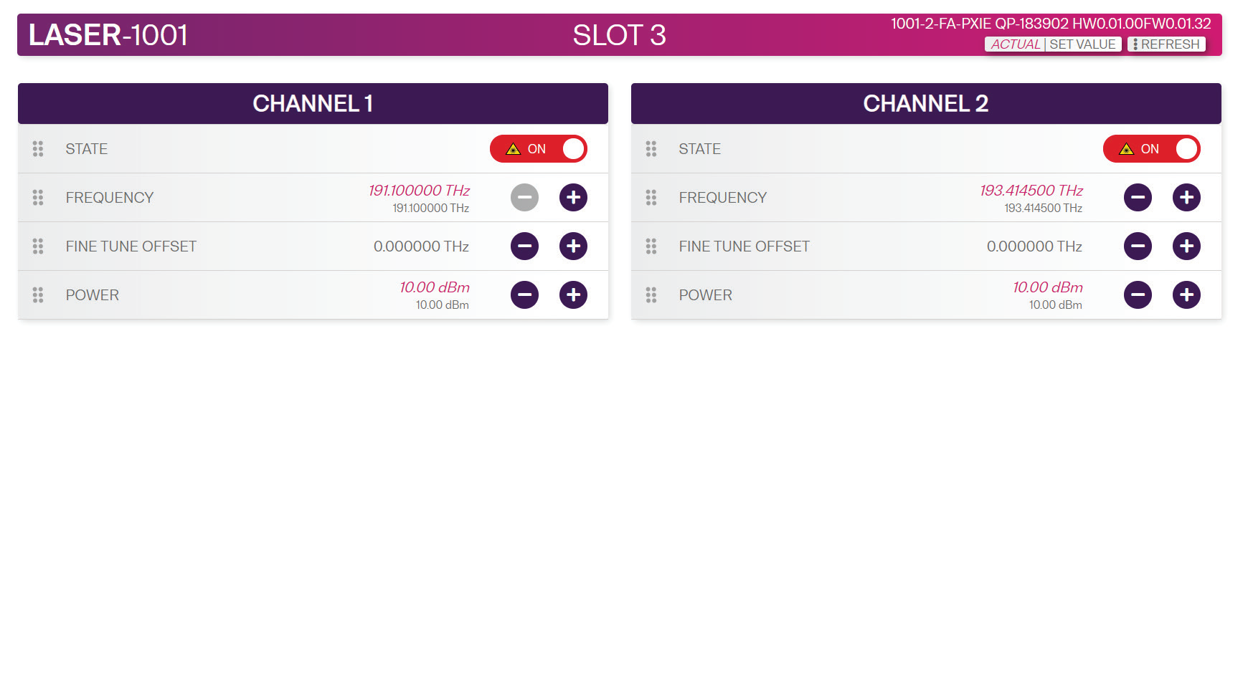
Task: Decrease Channel 2 fine tune offset
Action: click(1138, 246)
